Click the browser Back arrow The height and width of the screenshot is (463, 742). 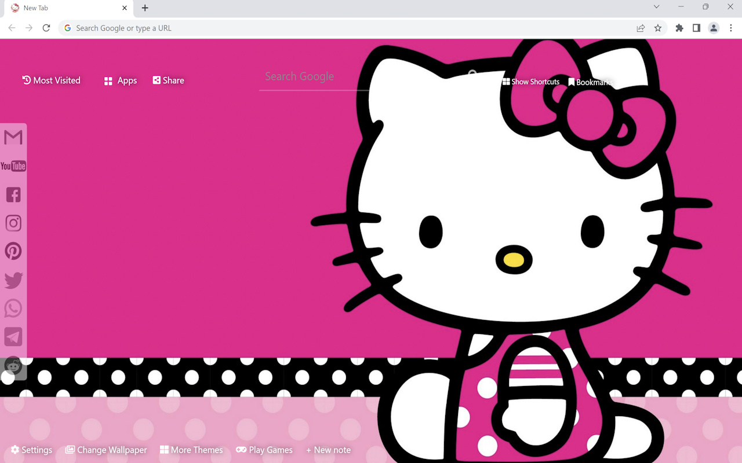click(x=12, y=28)
